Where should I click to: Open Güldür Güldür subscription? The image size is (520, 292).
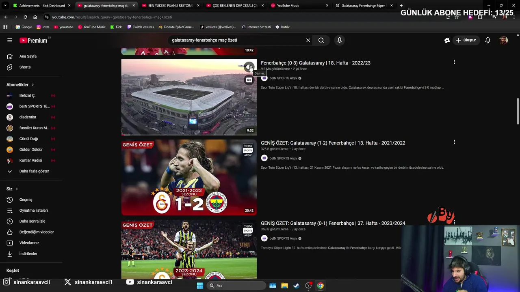pos(32,150)
